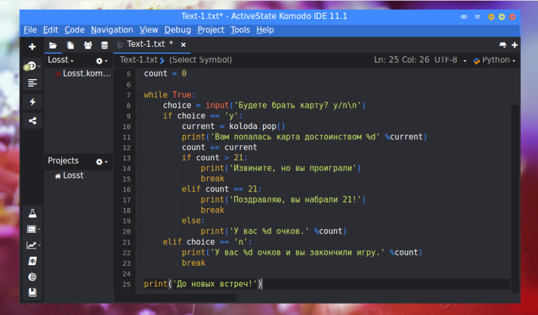Toggle fold marker at line 21 elif
Screen dimensions: 538x315
139,242
